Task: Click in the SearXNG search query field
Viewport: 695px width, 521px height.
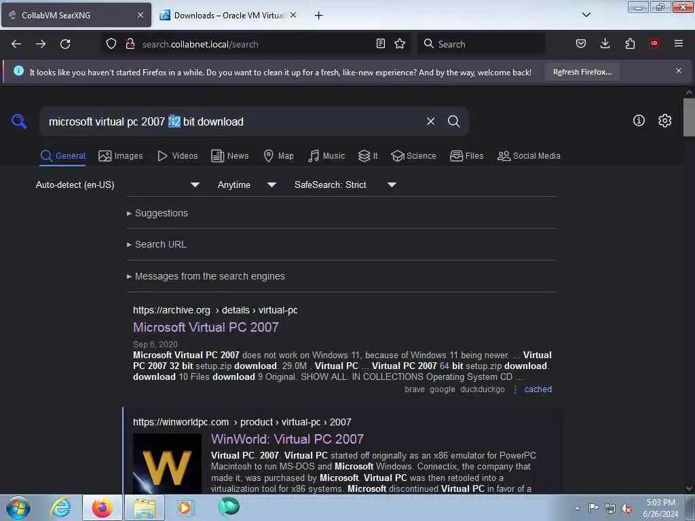Action: point(231,121)
